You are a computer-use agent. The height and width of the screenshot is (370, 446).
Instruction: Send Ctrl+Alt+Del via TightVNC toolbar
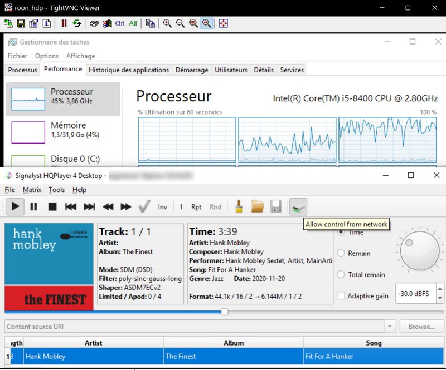tap(94, 23)
